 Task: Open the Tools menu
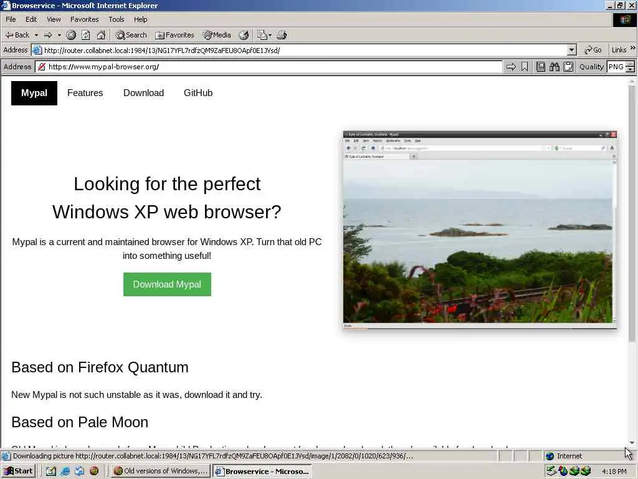(117, 19)
